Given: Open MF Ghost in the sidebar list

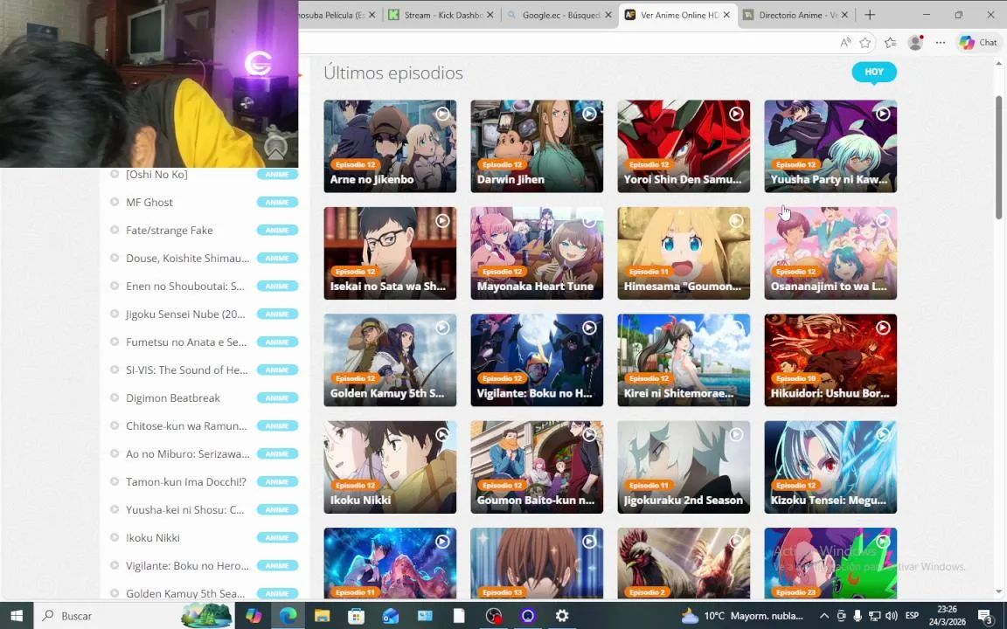Looking at the screenshot, I should tap(149, 202).
